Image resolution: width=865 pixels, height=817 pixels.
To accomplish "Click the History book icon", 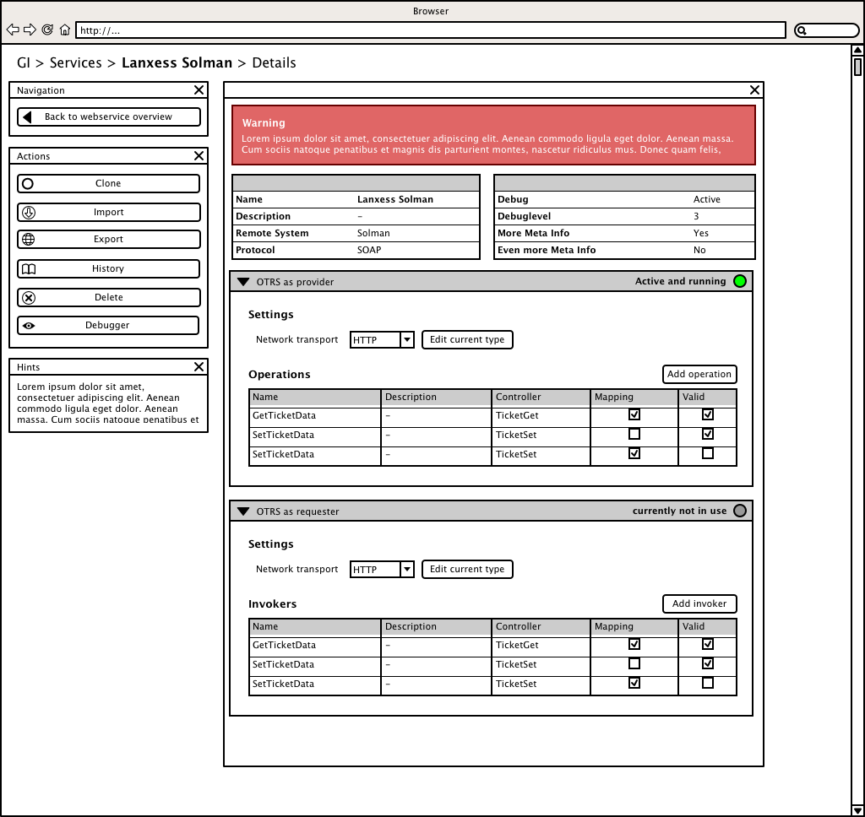I will tap(28, 268).
